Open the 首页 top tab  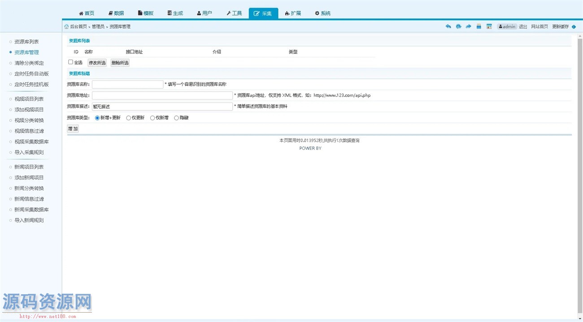(87, 13)
